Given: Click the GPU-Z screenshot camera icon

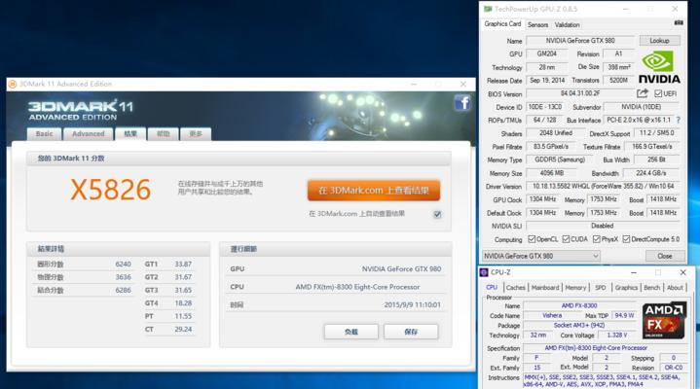Looking at the screenshot, I should click(x=679, y=22).
